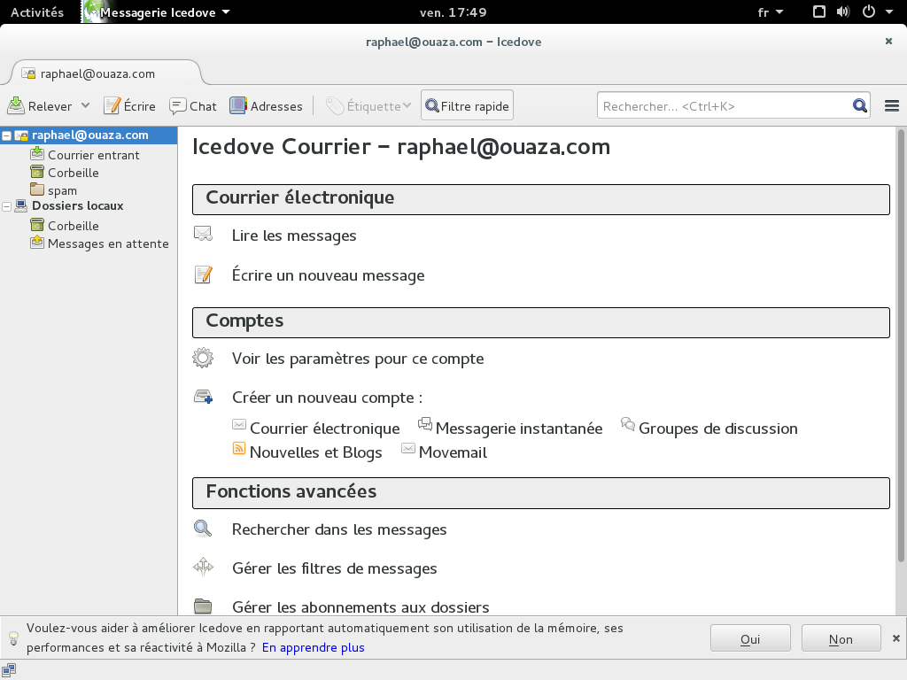Click the Movemail envelope icon
The image size is (907, 680).
pos(408,449)
